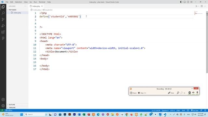This screenshot has width=208, height=117.
Task: Open the File menu
Action: 7,2
